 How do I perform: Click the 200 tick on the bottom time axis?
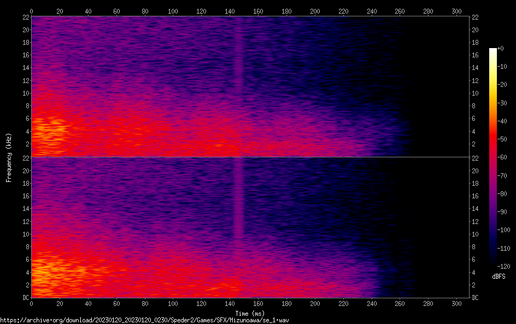(x=315, y=303)
